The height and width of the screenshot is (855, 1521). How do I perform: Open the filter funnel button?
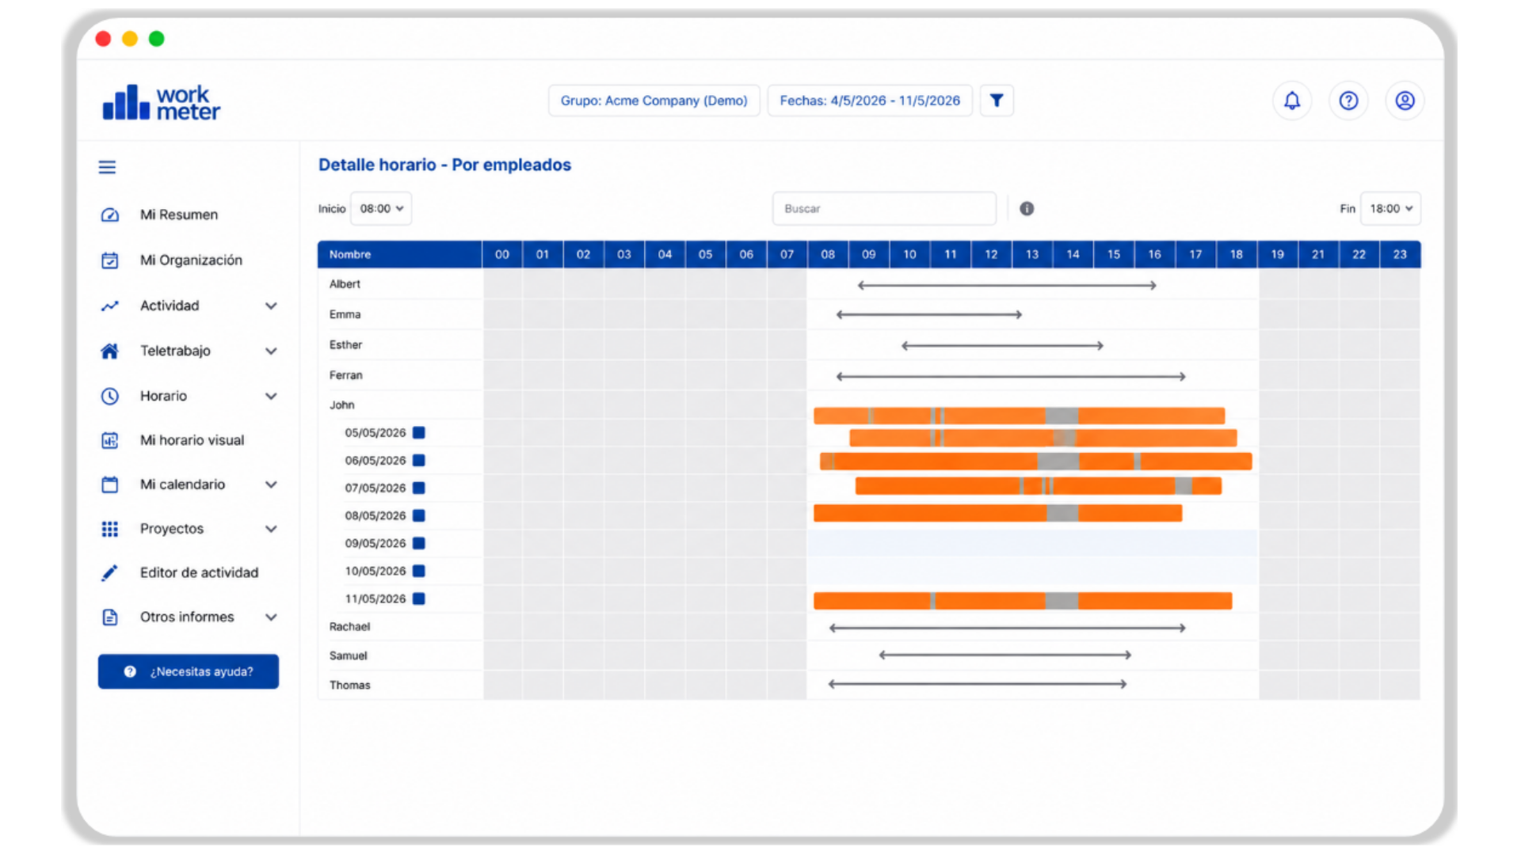coord(997,101)
